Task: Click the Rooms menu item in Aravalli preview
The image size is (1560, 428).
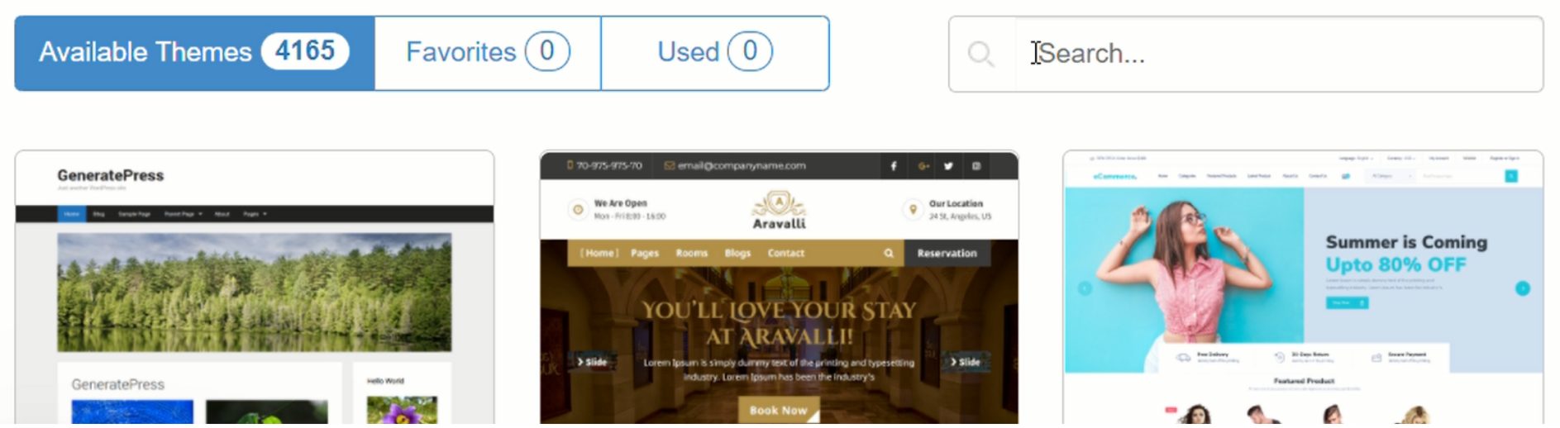Action: pos(691,254)
